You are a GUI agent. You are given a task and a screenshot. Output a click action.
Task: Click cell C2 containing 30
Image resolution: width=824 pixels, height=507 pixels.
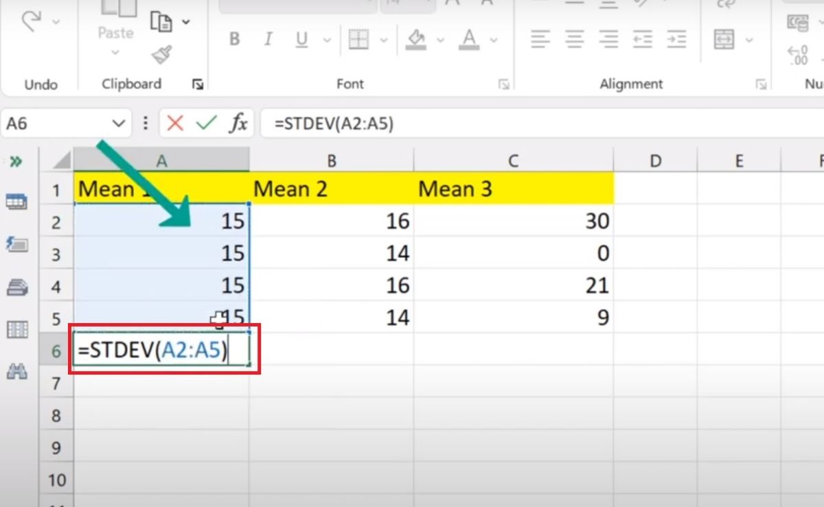tap(514, 221)
